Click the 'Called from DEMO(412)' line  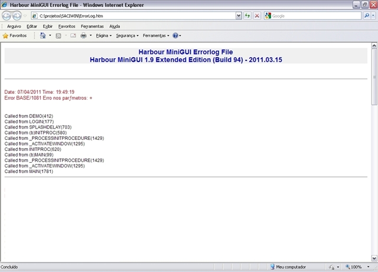[29, 116]
